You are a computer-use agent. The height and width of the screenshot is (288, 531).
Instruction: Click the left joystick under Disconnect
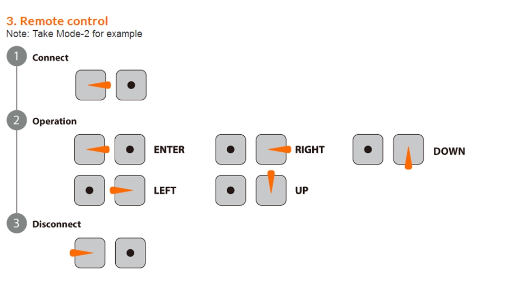90,252
